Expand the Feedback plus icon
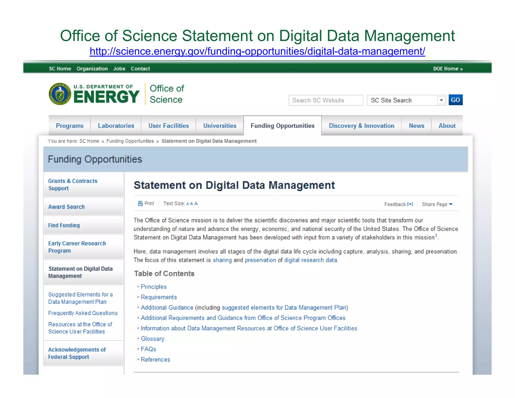Viewport: 515px width, 398px height. pos(410,204)
